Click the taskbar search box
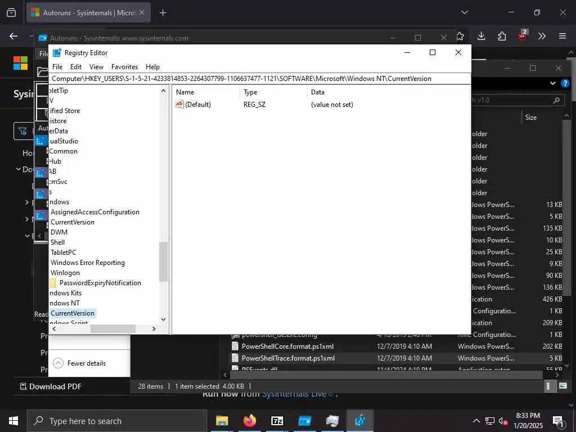The image size is (576, 432). click(117, 421)
